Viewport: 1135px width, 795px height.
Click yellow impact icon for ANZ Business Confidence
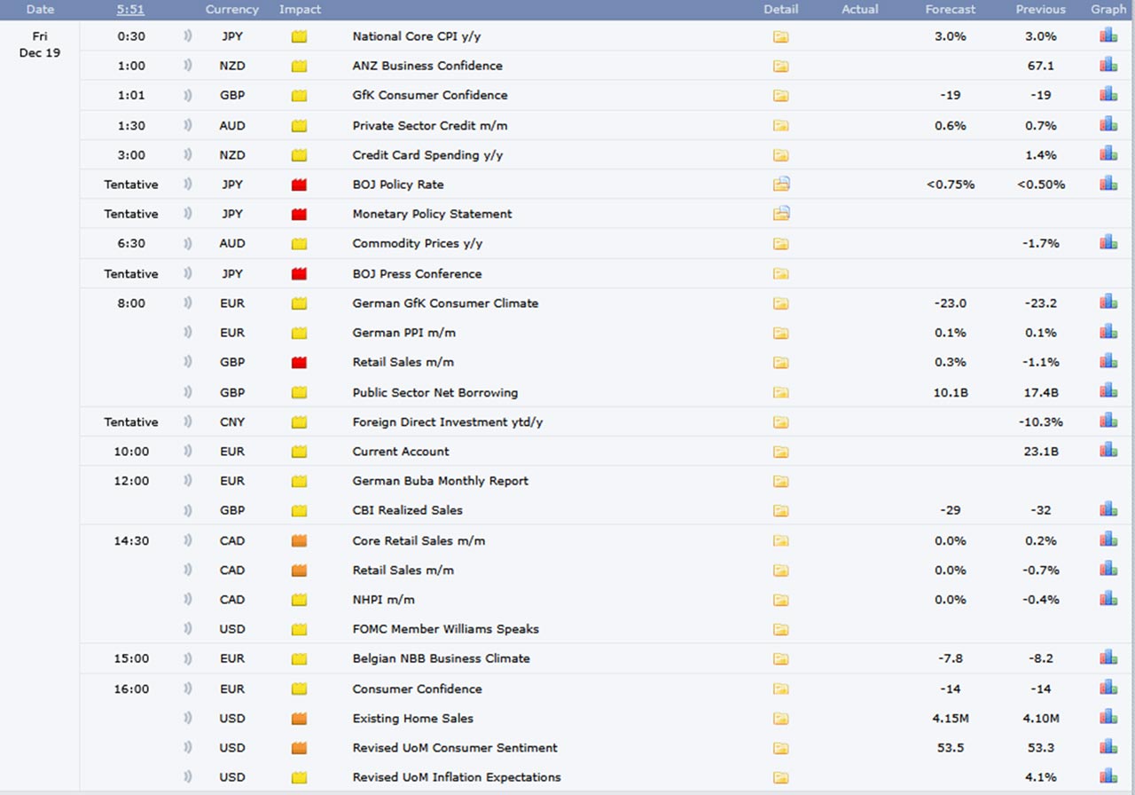point(299,66)
